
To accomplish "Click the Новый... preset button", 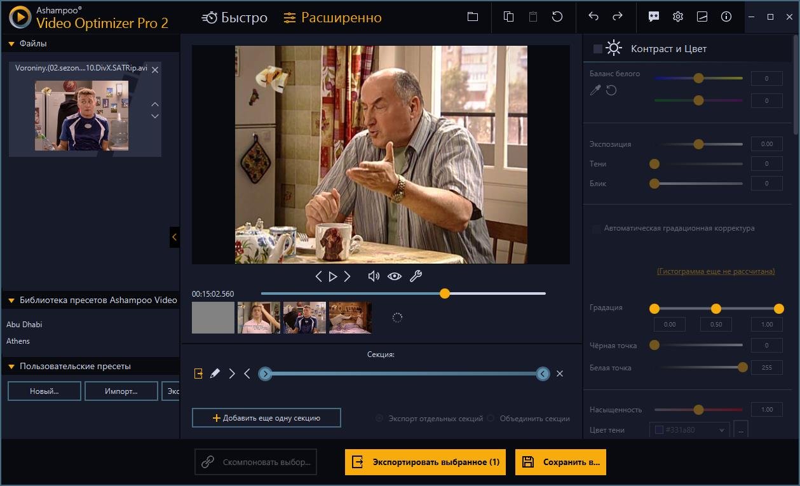I will tap(44, 391).
